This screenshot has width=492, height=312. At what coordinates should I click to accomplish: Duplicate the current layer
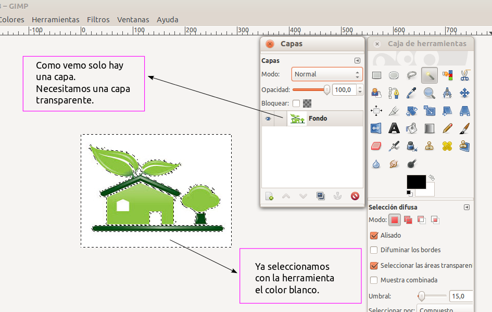click(x=320, y=197)
